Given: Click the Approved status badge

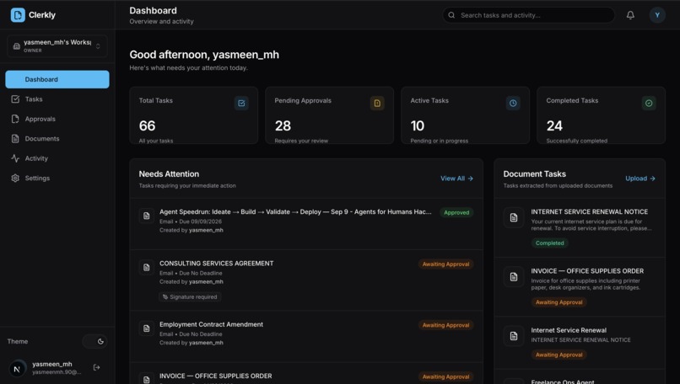Looking at the screenshot, I should click(456, 212).
